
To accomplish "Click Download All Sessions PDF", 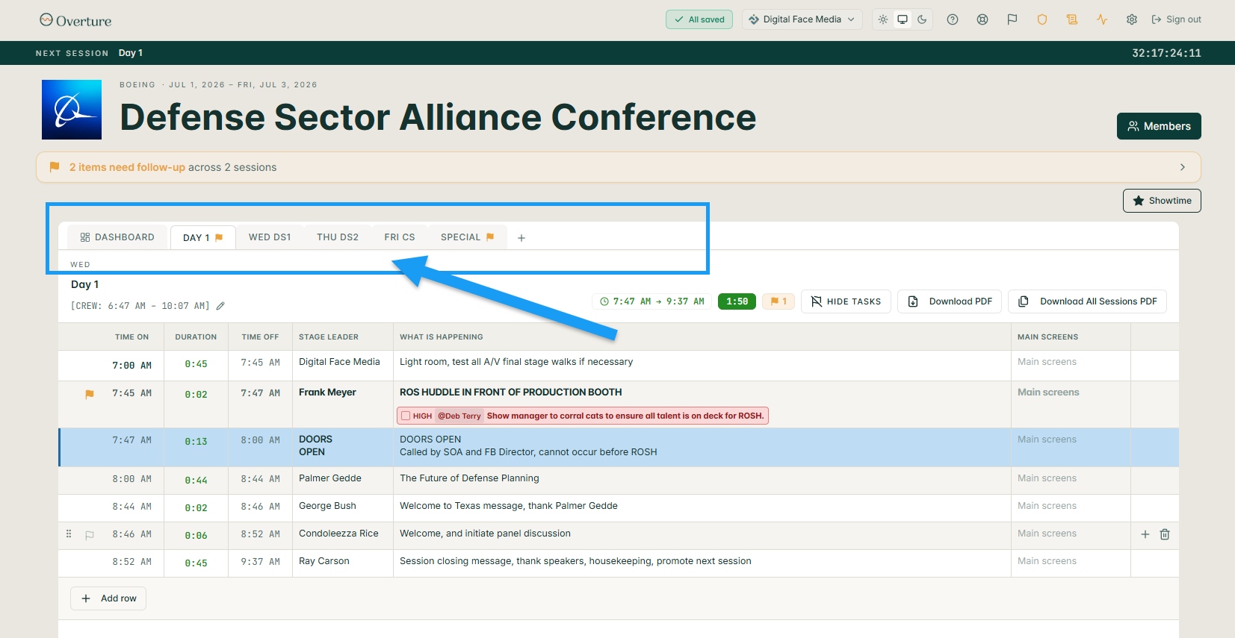I will pyautogui.click(x=1087, y=301).
